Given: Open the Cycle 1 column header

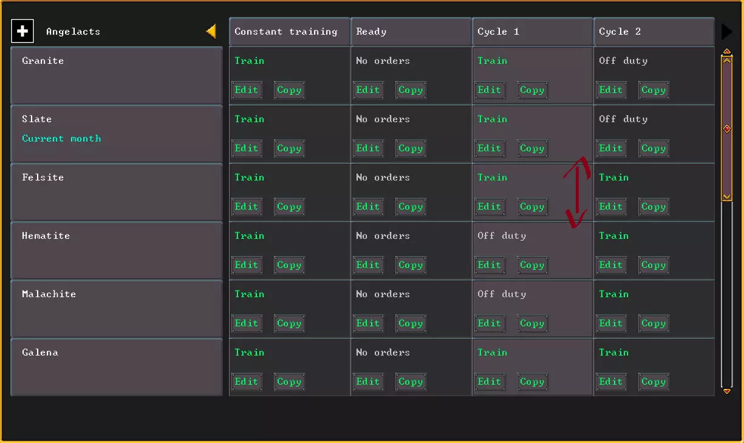Looking at the screenshot, I should [533, 32].
